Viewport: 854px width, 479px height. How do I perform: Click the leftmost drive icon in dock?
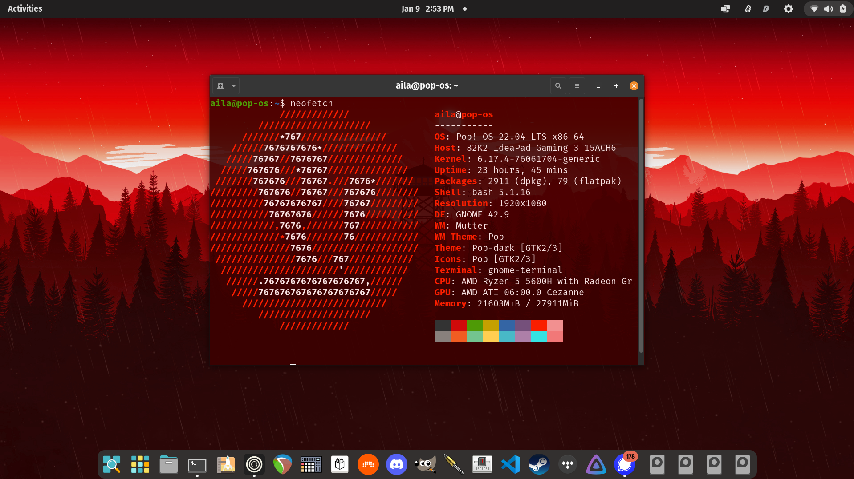657,464
